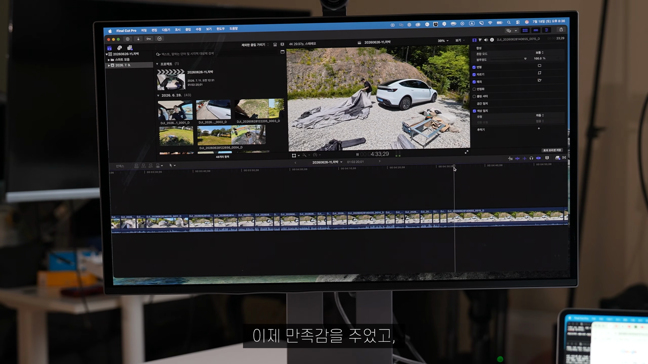Open the keyword editor key icon
This screenshot has width=648, height=364.
pos(148,39)
